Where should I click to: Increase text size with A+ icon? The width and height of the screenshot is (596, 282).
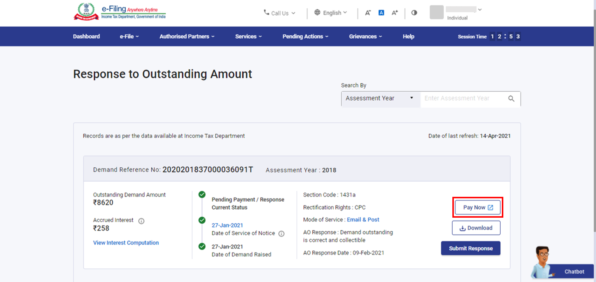pos(395,13)
